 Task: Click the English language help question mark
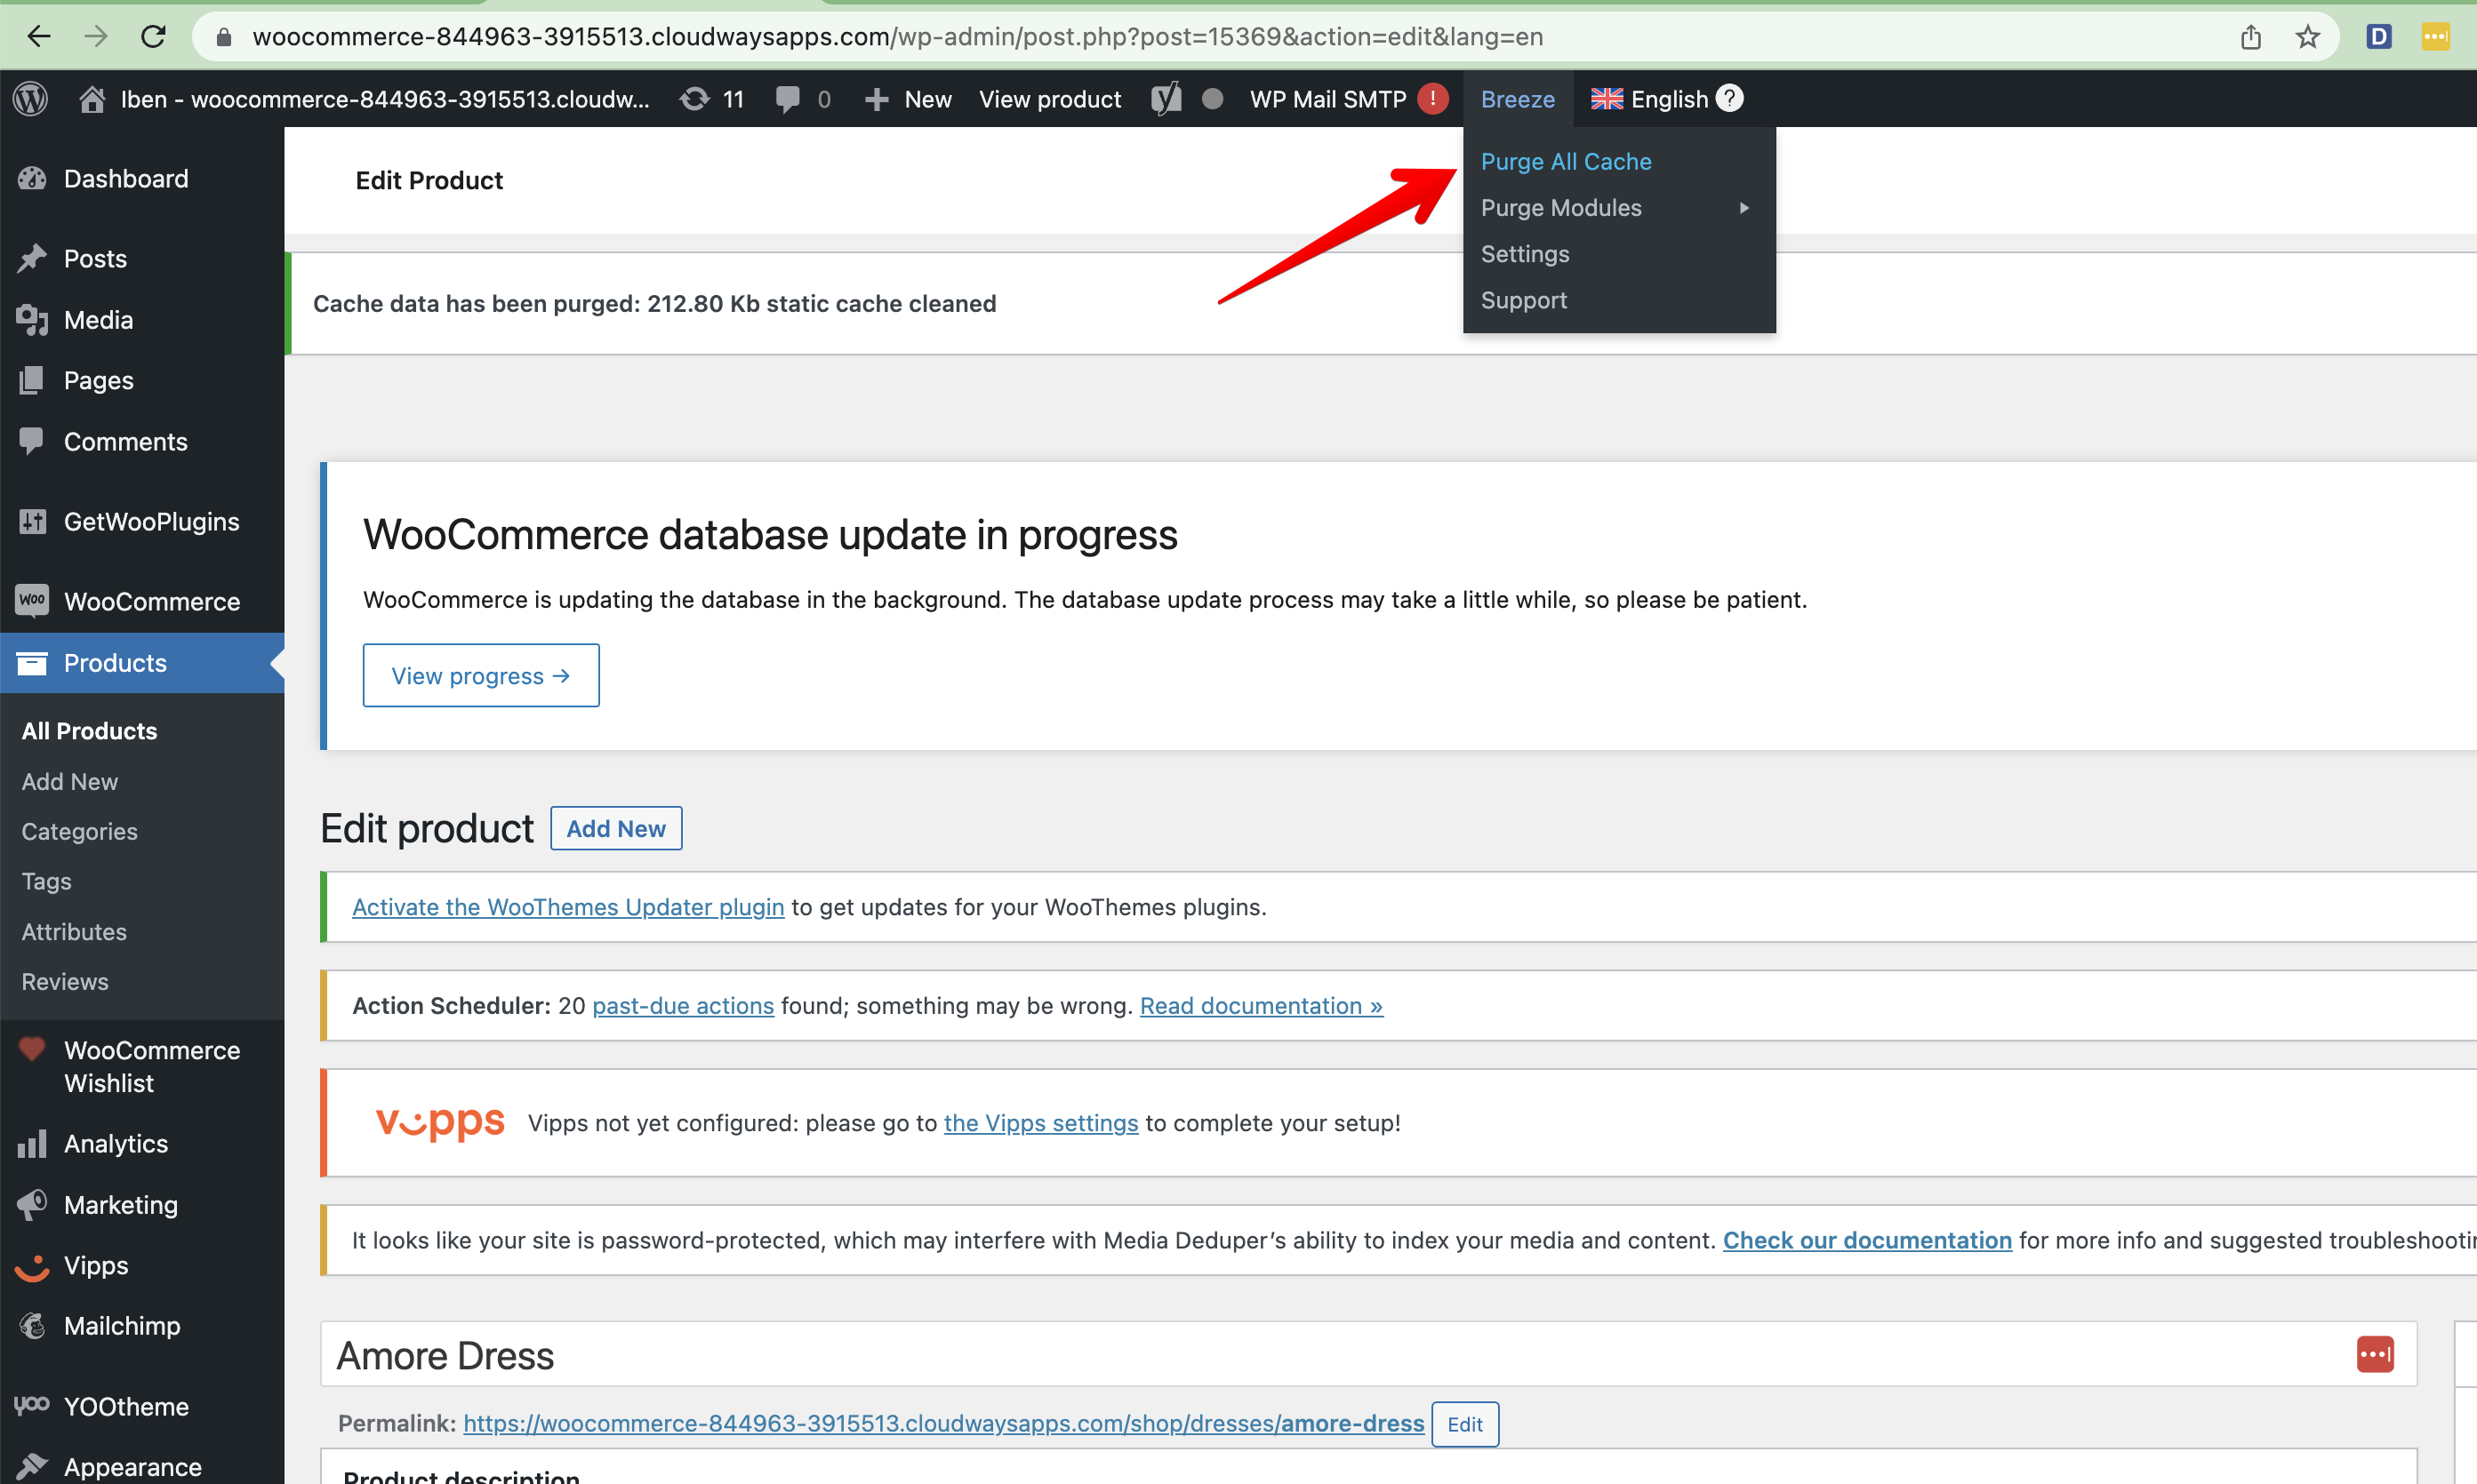click(x=1729, y=98)
